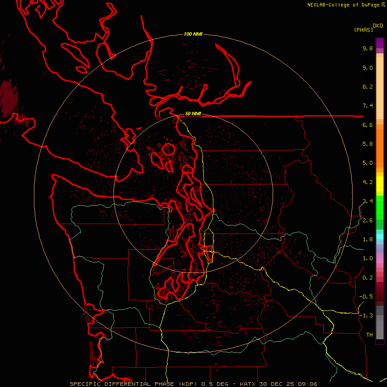Click the 0.2 legend value

tap(368, 278)
